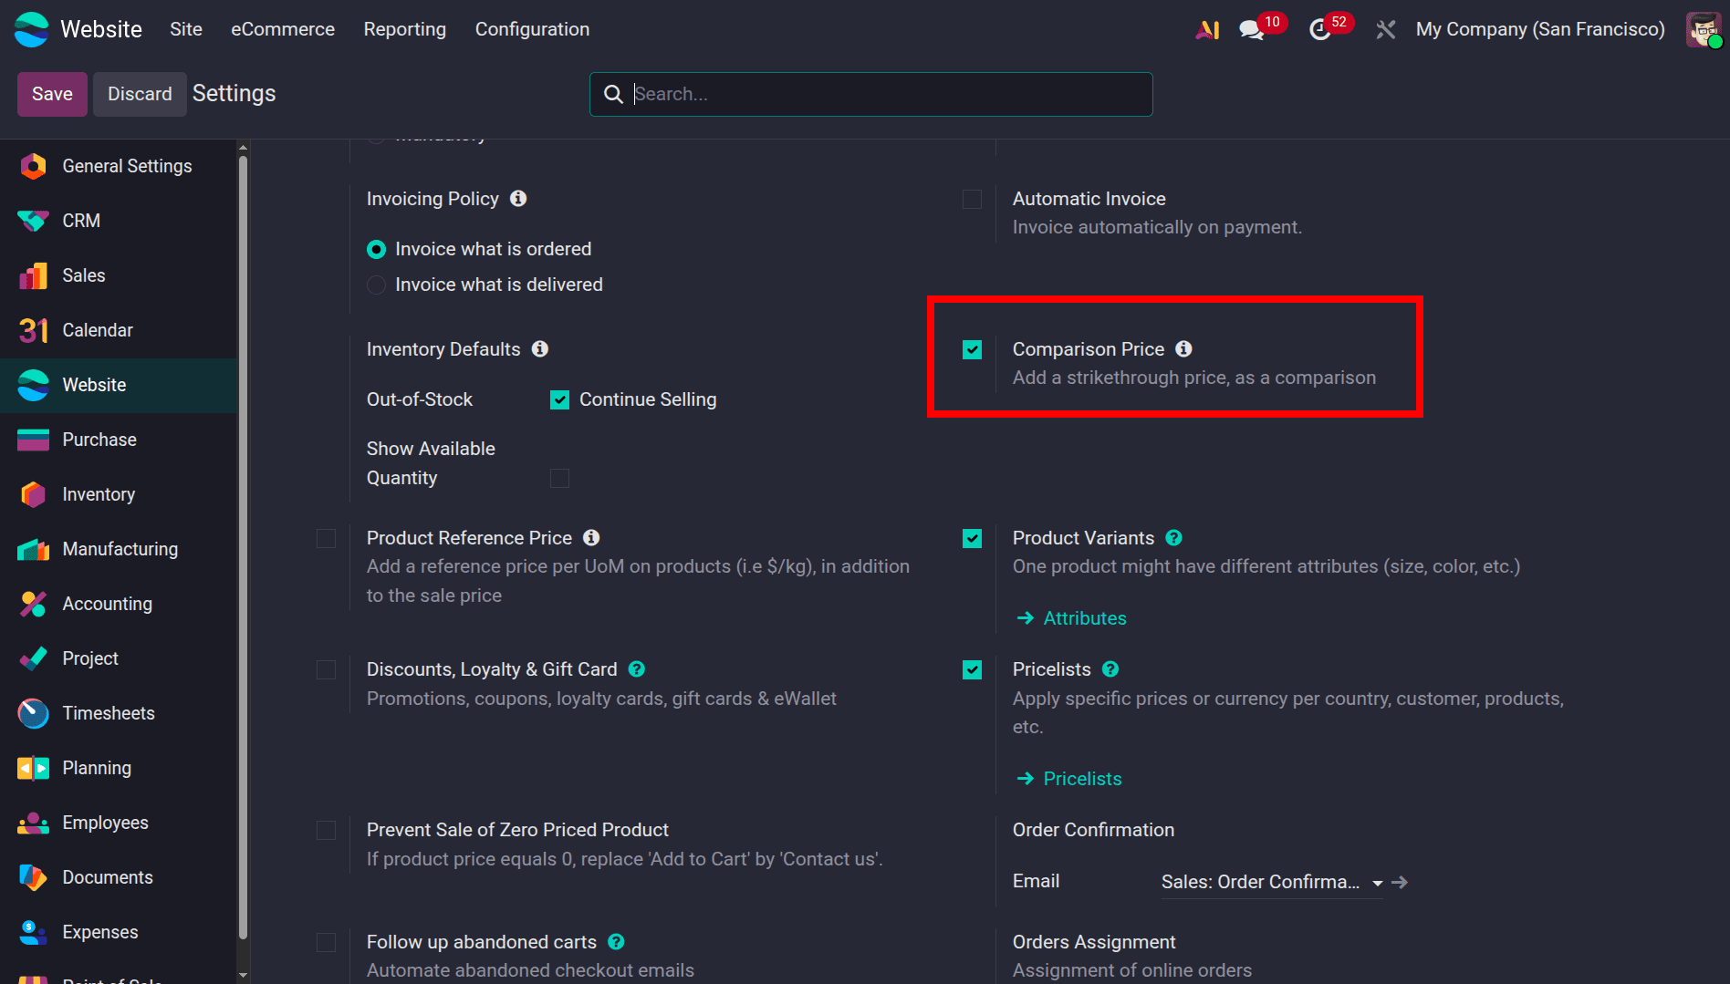This screenshot has width=1730, height=984.
Task: Click the Product Reference Price info icon
Action: click(x=591, y=538)
